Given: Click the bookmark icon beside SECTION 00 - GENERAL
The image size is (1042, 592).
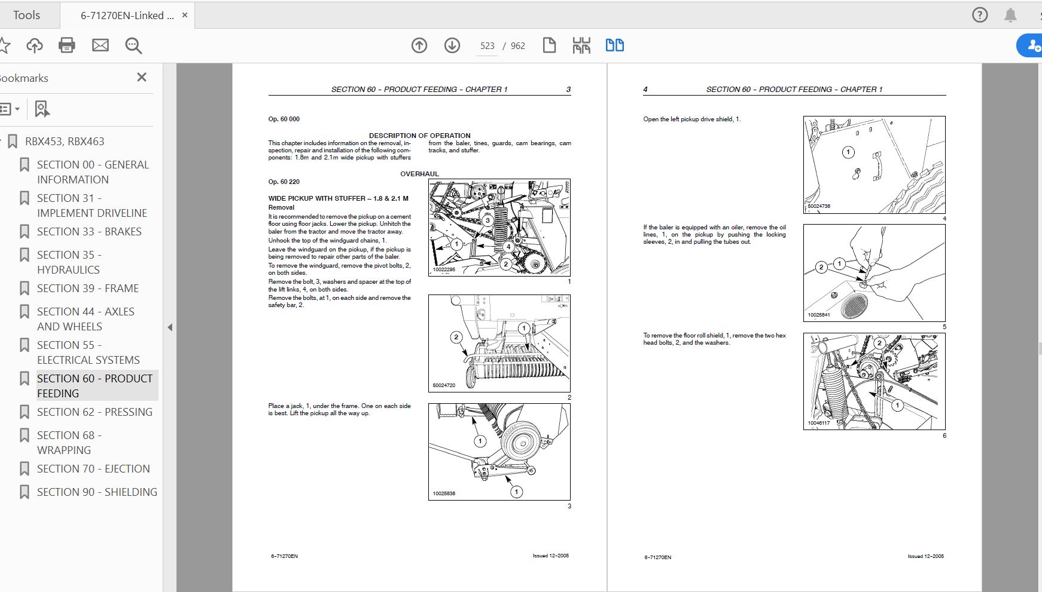Looking at the screenshot, I should pyautogui.click(x=25, y=164).
